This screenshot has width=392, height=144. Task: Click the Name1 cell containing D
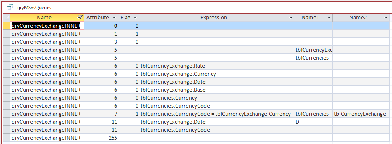(314, 122)
